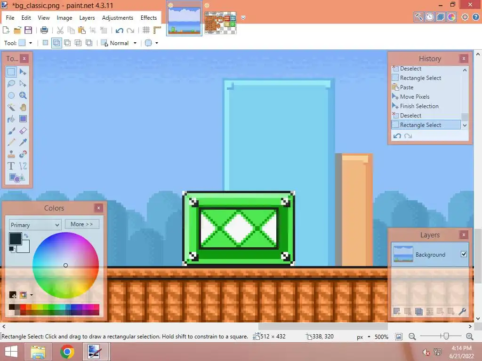Toggle the rulers display

tap(157, 30)
